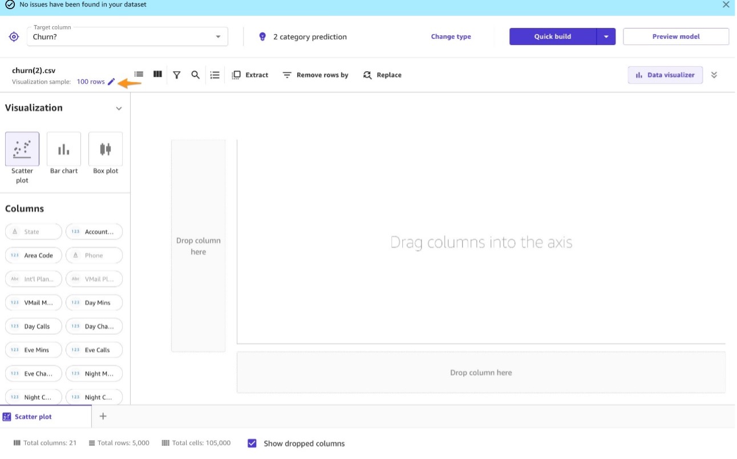The width and height of the screenshot is (737, 459).
Task: Click the Preview model button
Action: pos(676,36)
